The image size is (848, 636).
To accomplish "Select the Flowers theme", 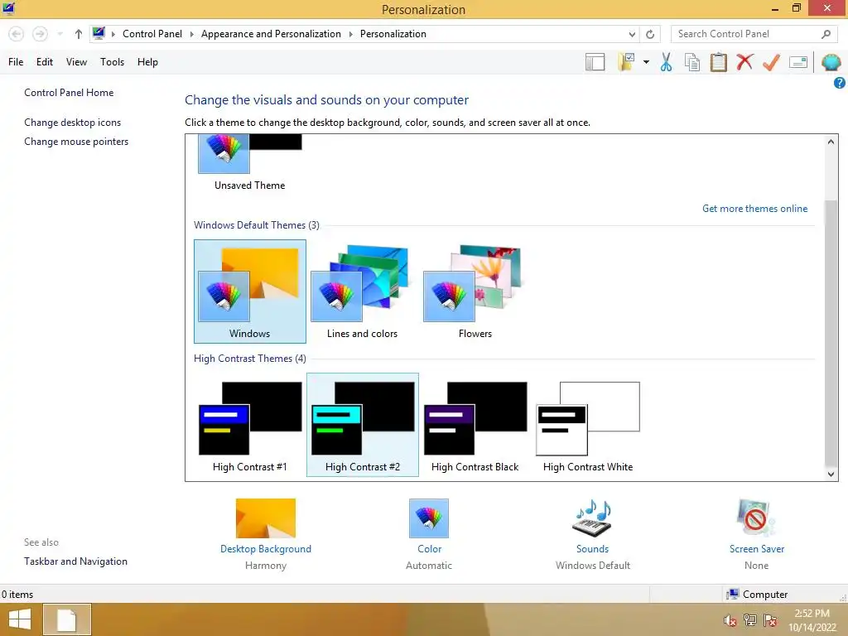I will 475,291.
